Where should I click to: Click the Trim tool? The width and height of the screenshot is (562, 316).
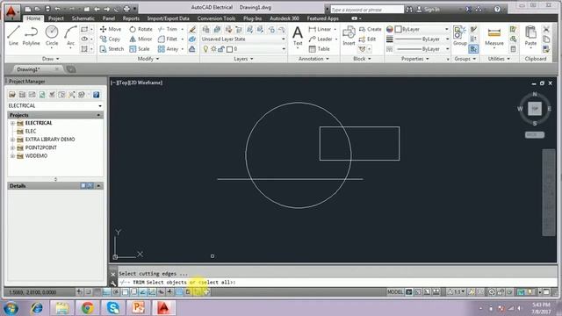tap(168, 29)
